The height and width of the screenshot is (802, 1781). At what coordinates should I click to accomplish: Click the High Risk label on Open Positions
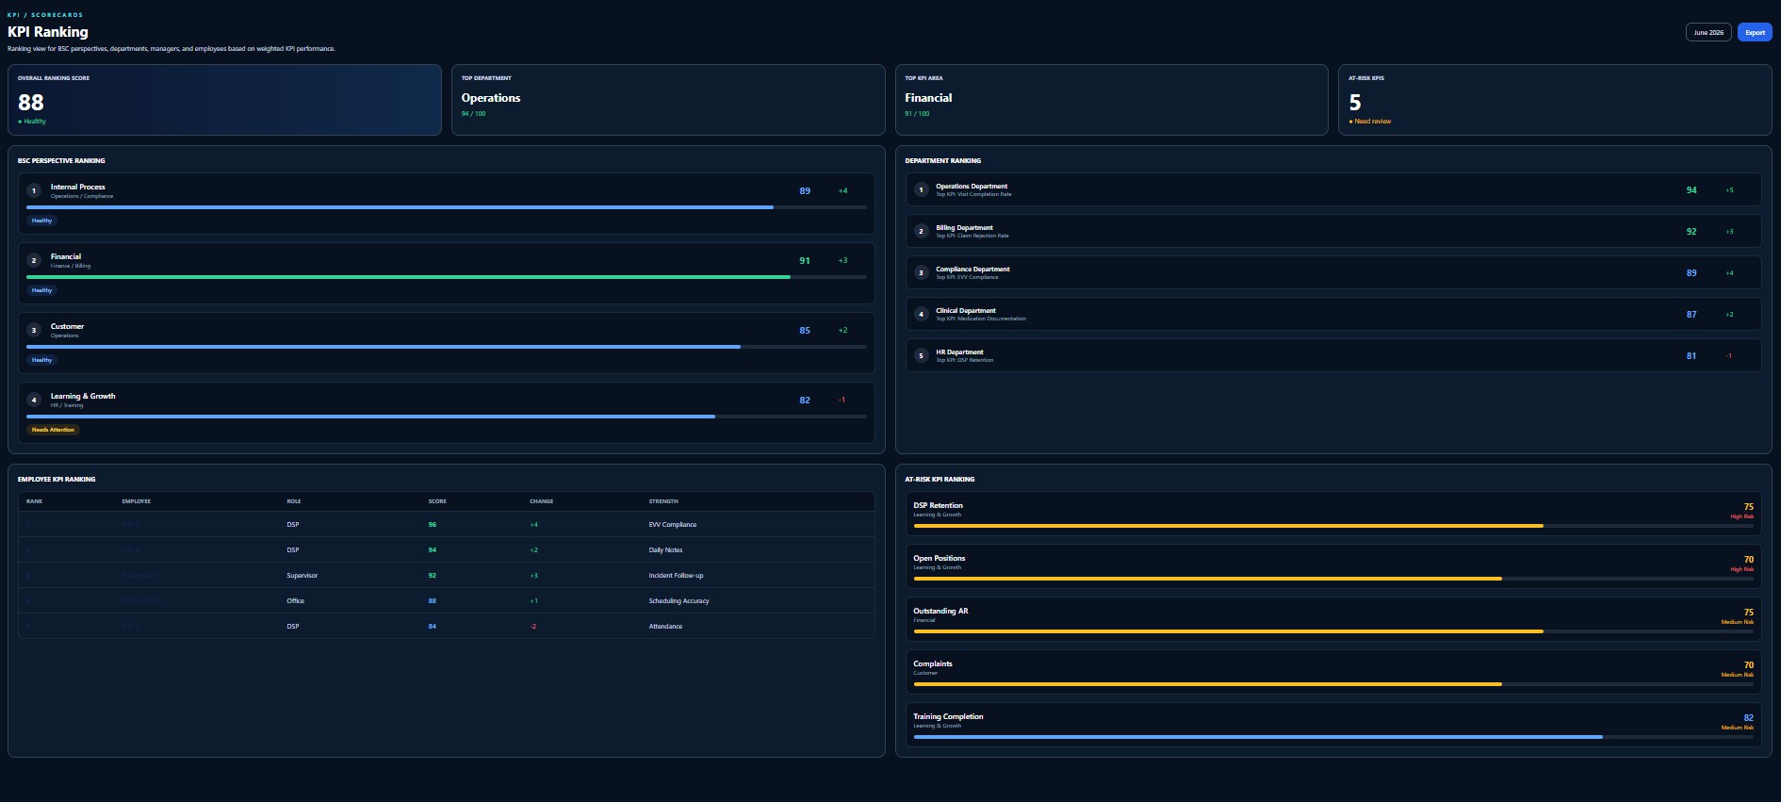point(1741,569)
